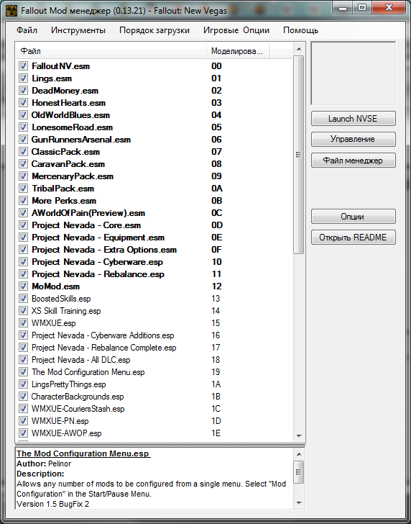Select WMXUE-CouriersStash.esp row
The image size is (411, 524).
click(154, 409)
